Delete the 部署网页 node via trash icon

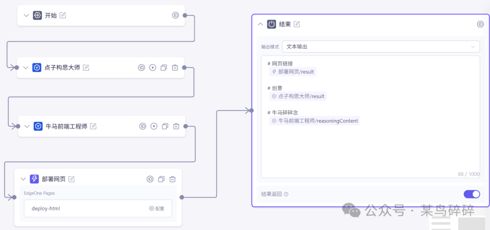172,179
